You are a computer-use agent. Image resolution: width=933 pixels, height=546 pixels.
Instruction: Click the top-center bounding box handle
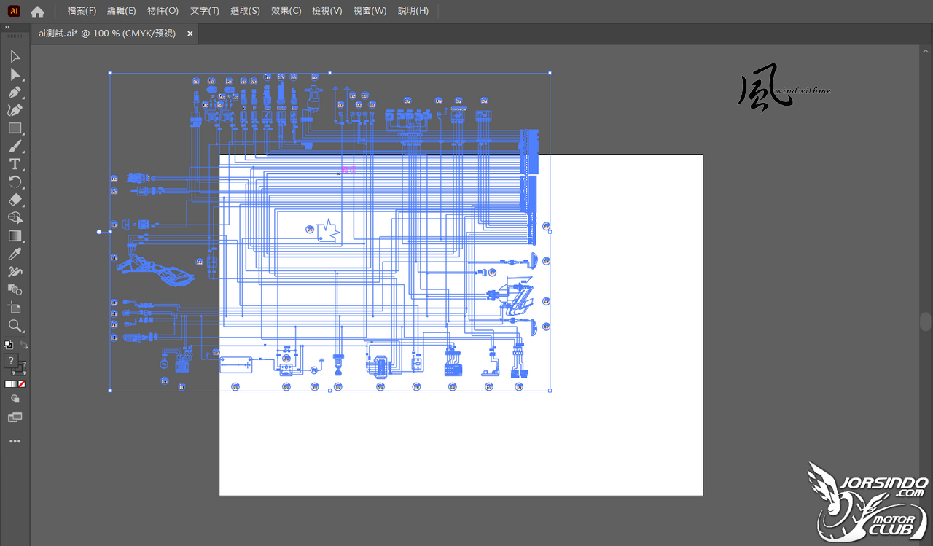click(329, 73)
